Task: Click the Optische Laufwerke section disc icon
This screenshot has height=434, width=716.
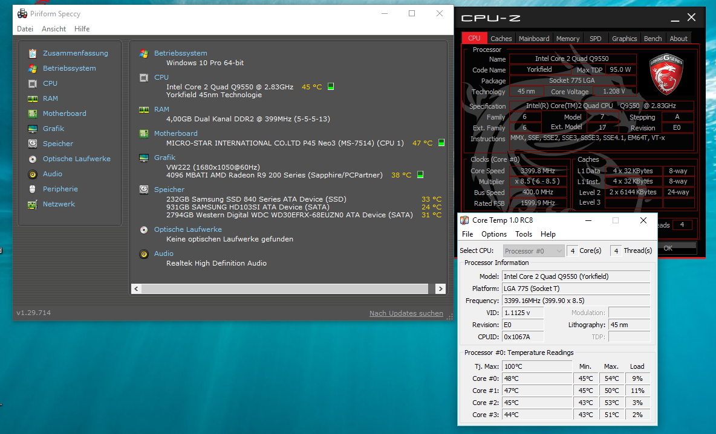Action: click(x=144, y=230)
